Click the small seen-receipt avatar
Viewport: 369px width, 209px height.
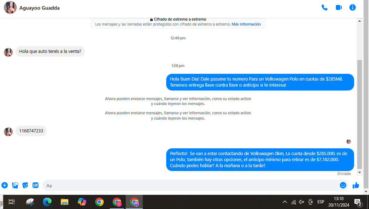[x=348, y=142]
